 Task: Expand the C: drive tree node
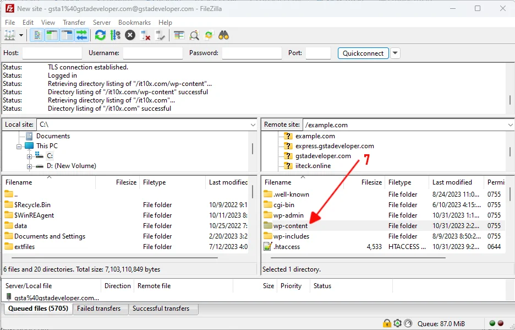pos(30,156)
